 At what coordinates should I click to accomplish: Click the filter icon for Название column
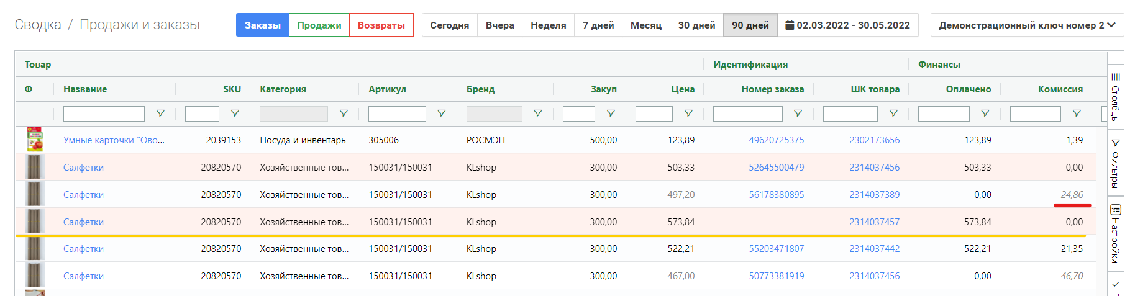click(160, 114)
